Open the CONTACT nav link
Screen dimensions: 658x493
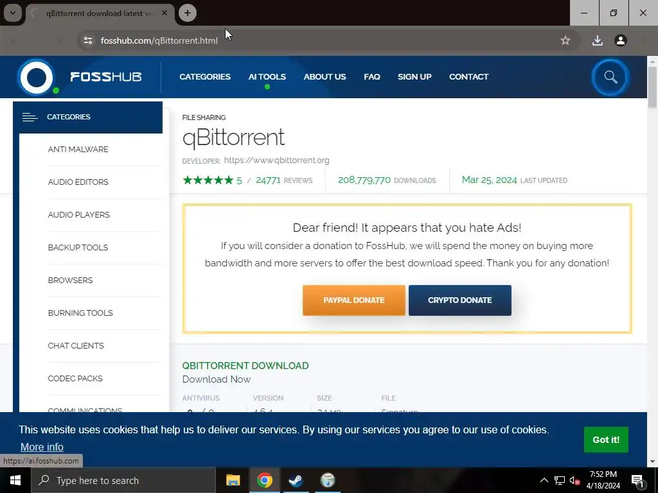click(468, 77)
